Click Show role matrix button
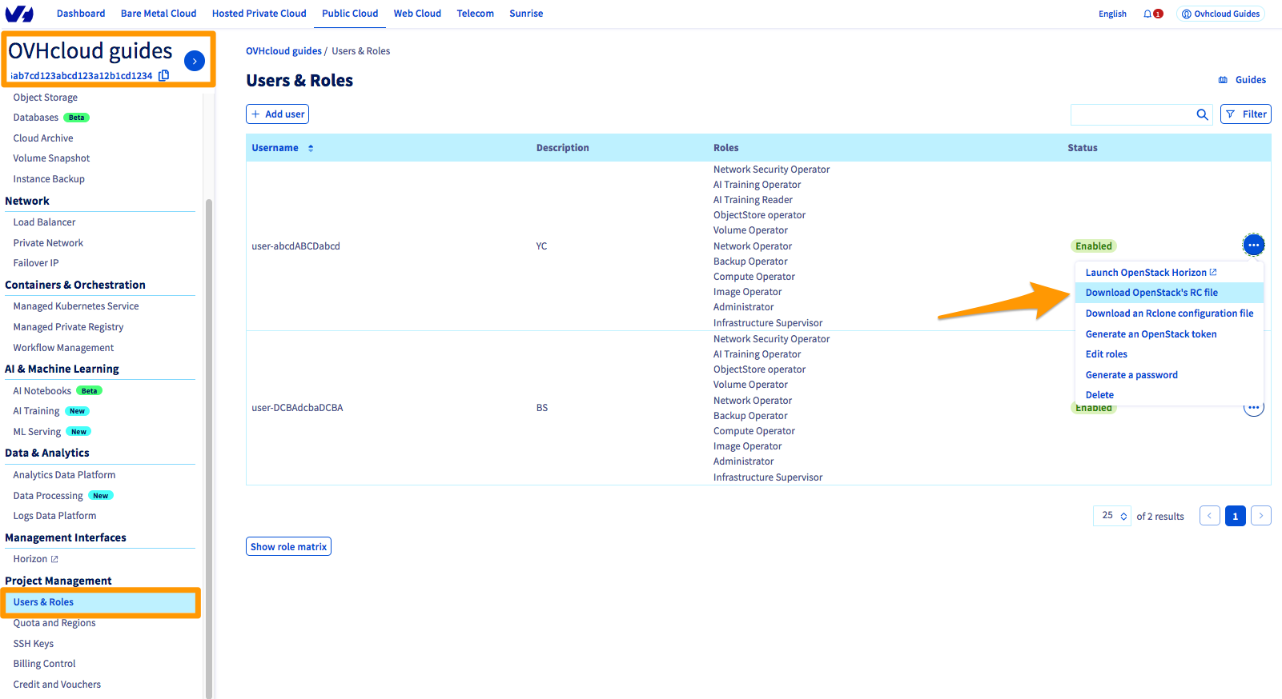 [288, 547]
